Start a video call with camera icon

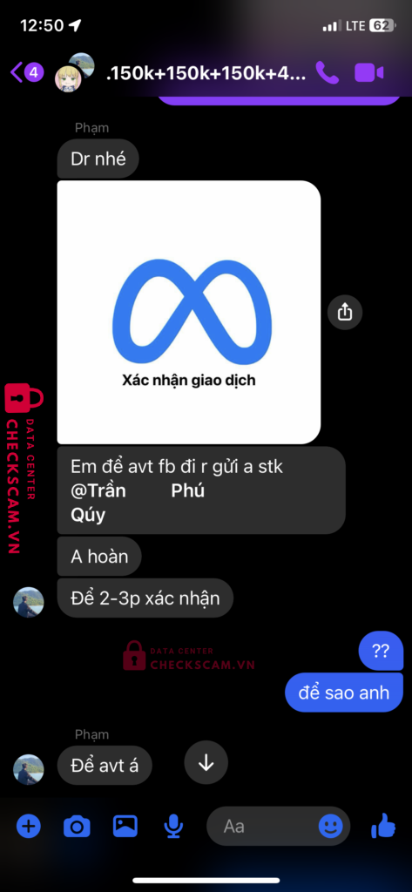click(368, 73)
